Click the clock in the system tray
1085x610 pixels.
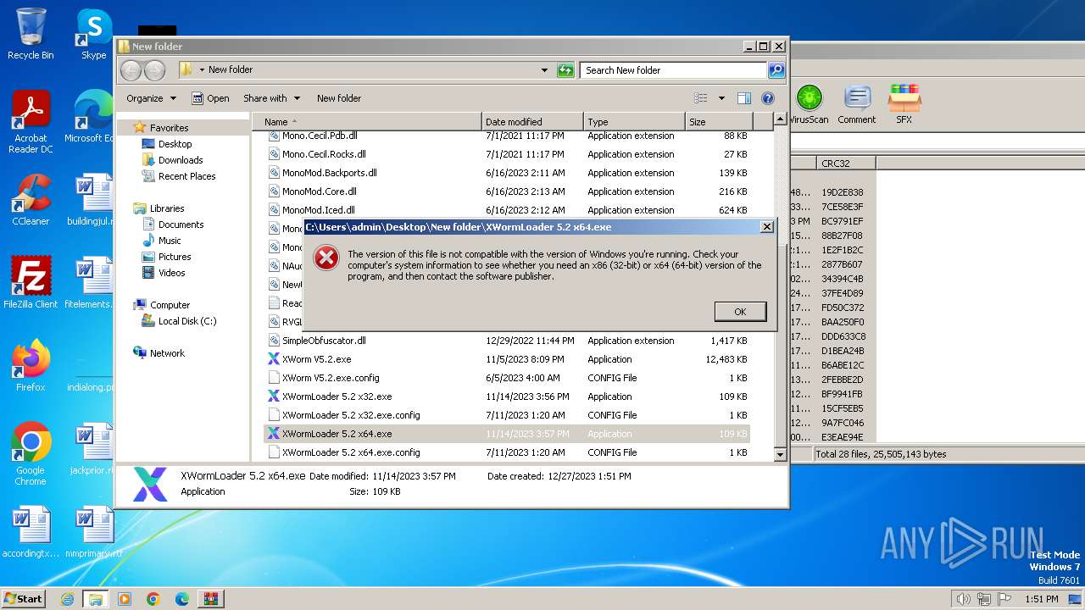[x=1040, y=599]
